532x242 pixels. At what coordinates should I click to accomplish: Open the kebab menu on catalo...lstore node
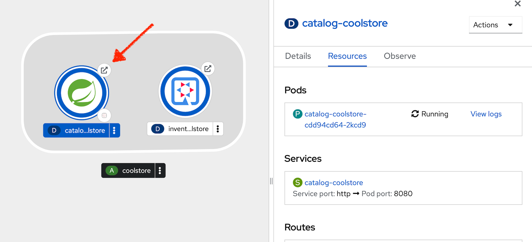114,130
